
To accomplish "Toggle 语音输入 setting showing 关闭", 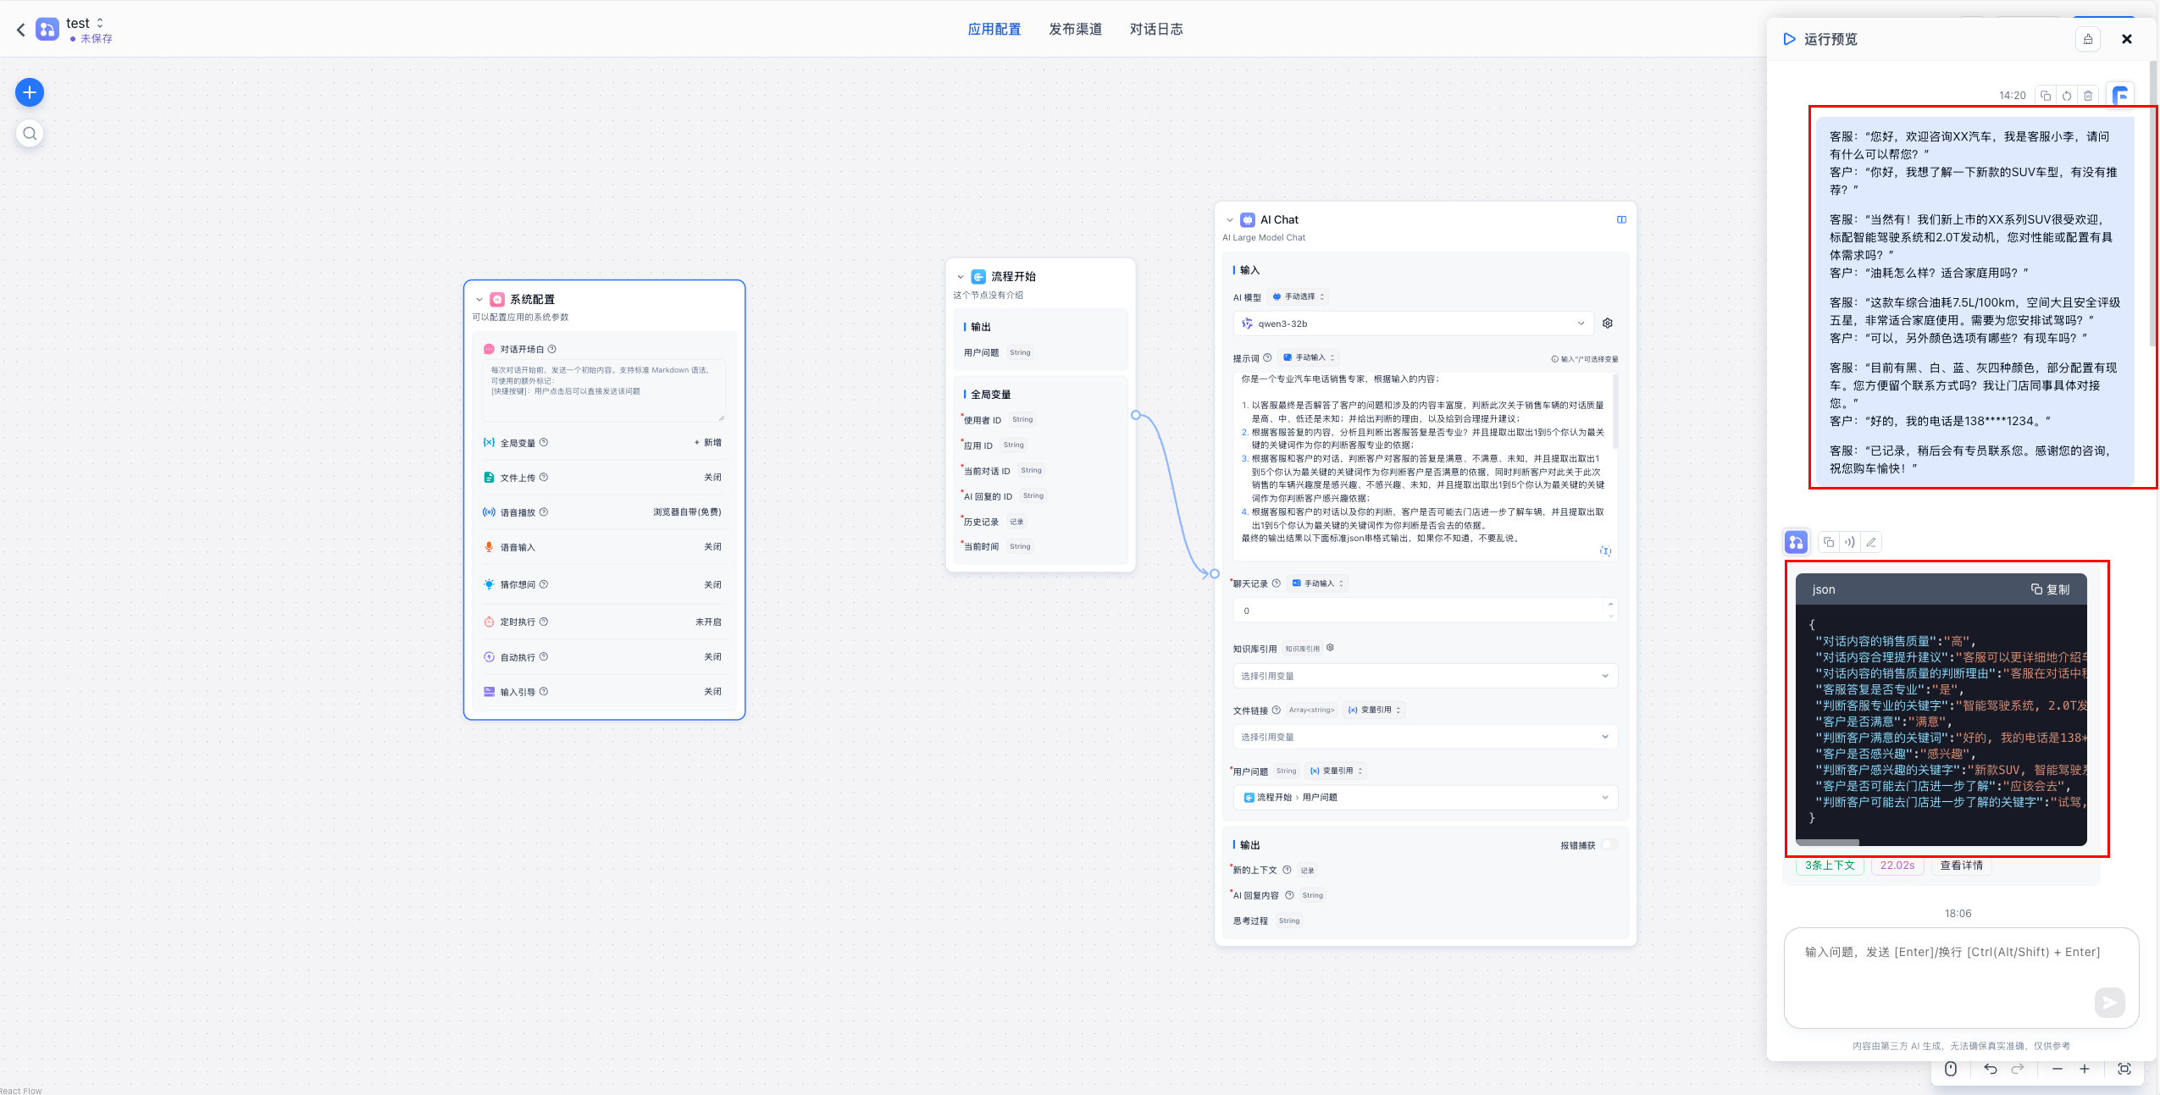I will click(x=712, y=547).
